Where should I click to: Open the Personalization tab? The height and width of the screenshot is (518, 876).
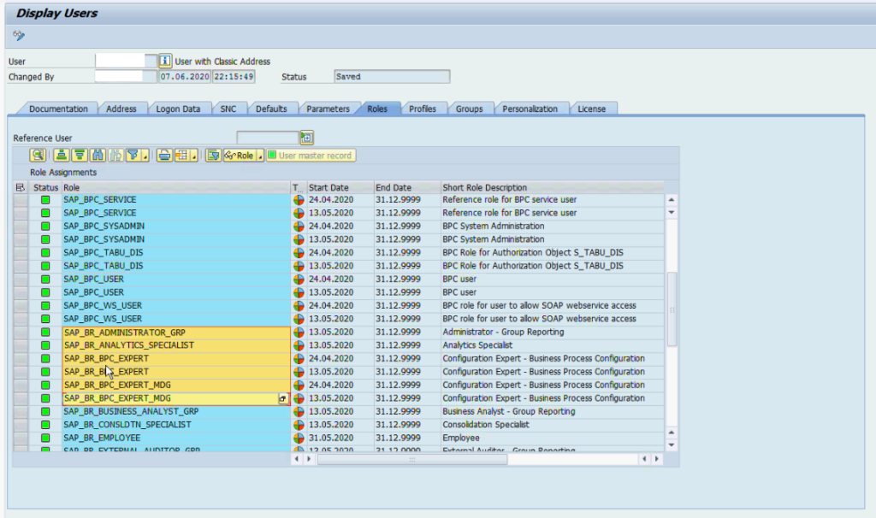[x=530, y=109]
